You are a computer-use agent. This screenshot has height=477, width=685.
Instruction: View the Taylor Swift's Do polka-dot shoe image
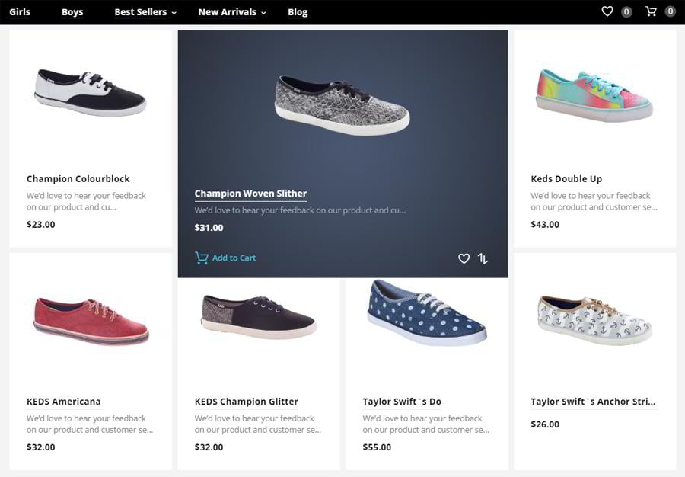coord(426,312)
